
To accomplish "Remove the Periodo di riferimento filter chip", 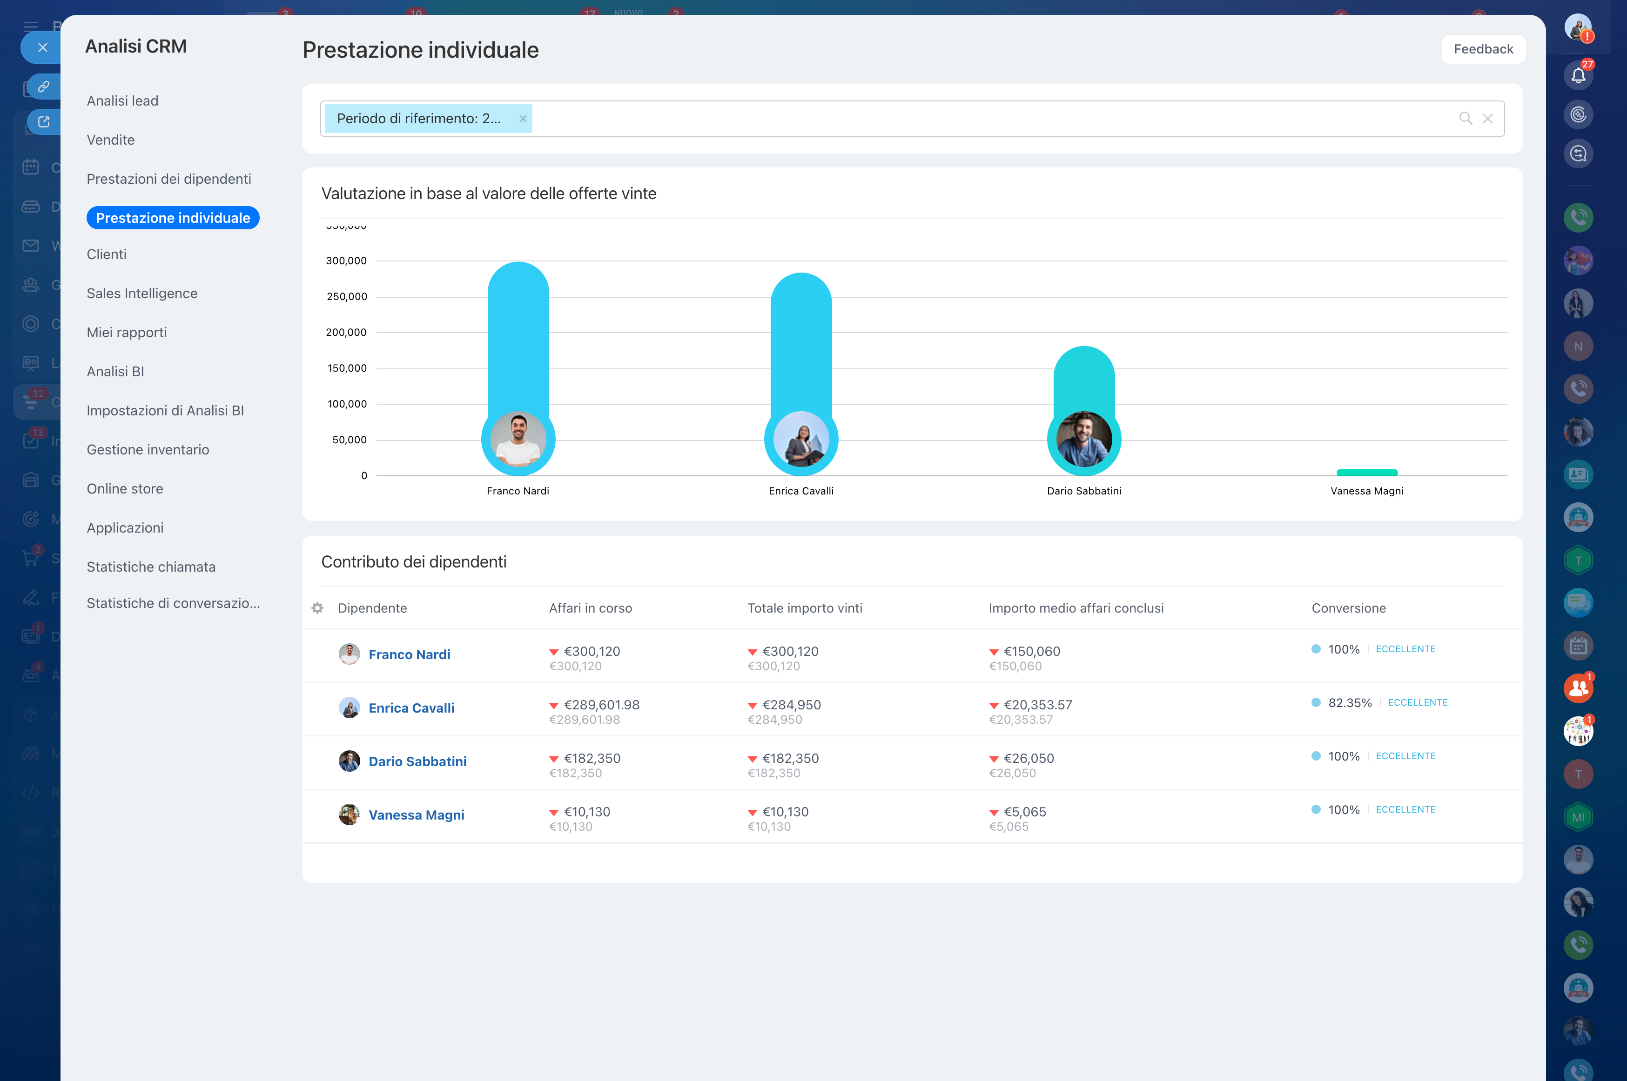I will point(523,119).
